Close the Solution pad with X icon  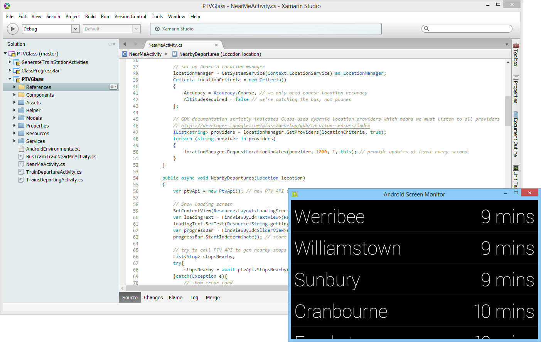[114, 44]
